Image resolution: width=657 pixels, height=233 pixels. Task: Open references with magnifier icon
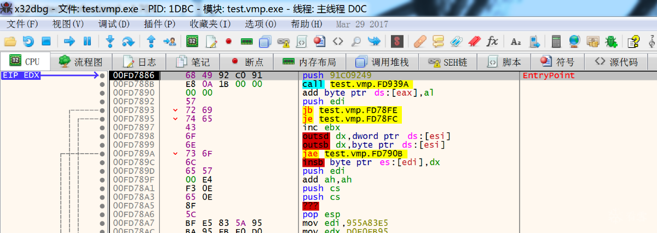point(356,41)
